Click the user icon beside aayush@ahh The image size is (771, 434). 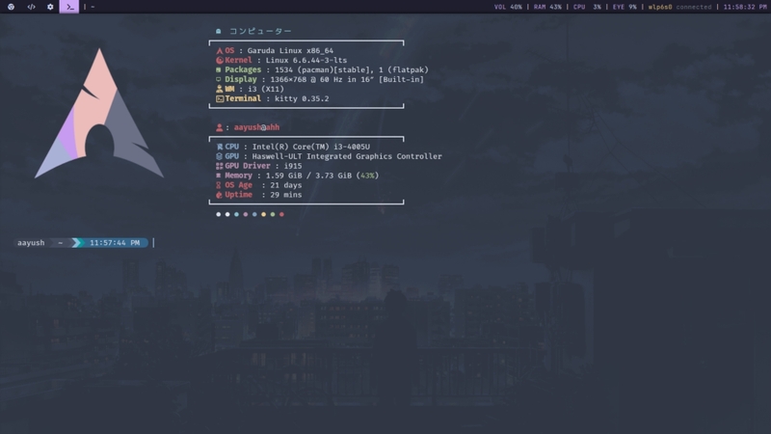[220, 127]
